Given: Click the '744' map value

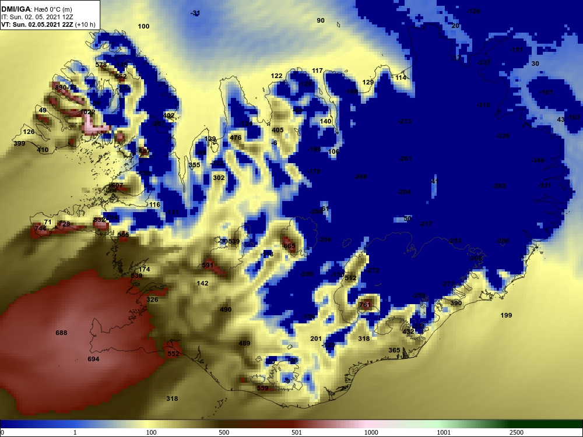Looking at the screenshot, I should pos(41,228).
